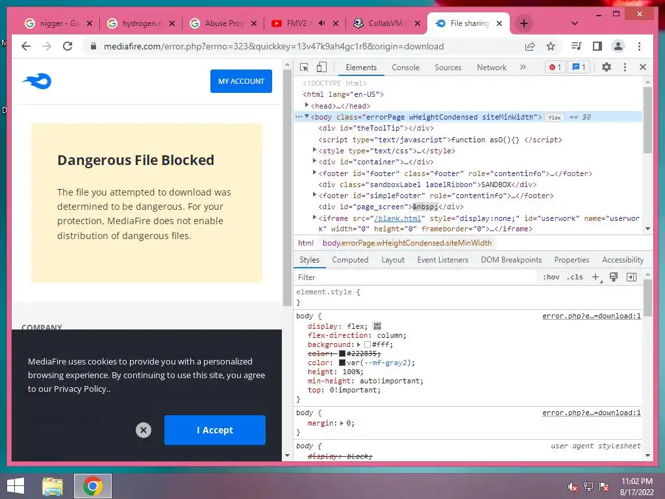
Task: Expand the iframe userwork node
Action: [314, 217]
